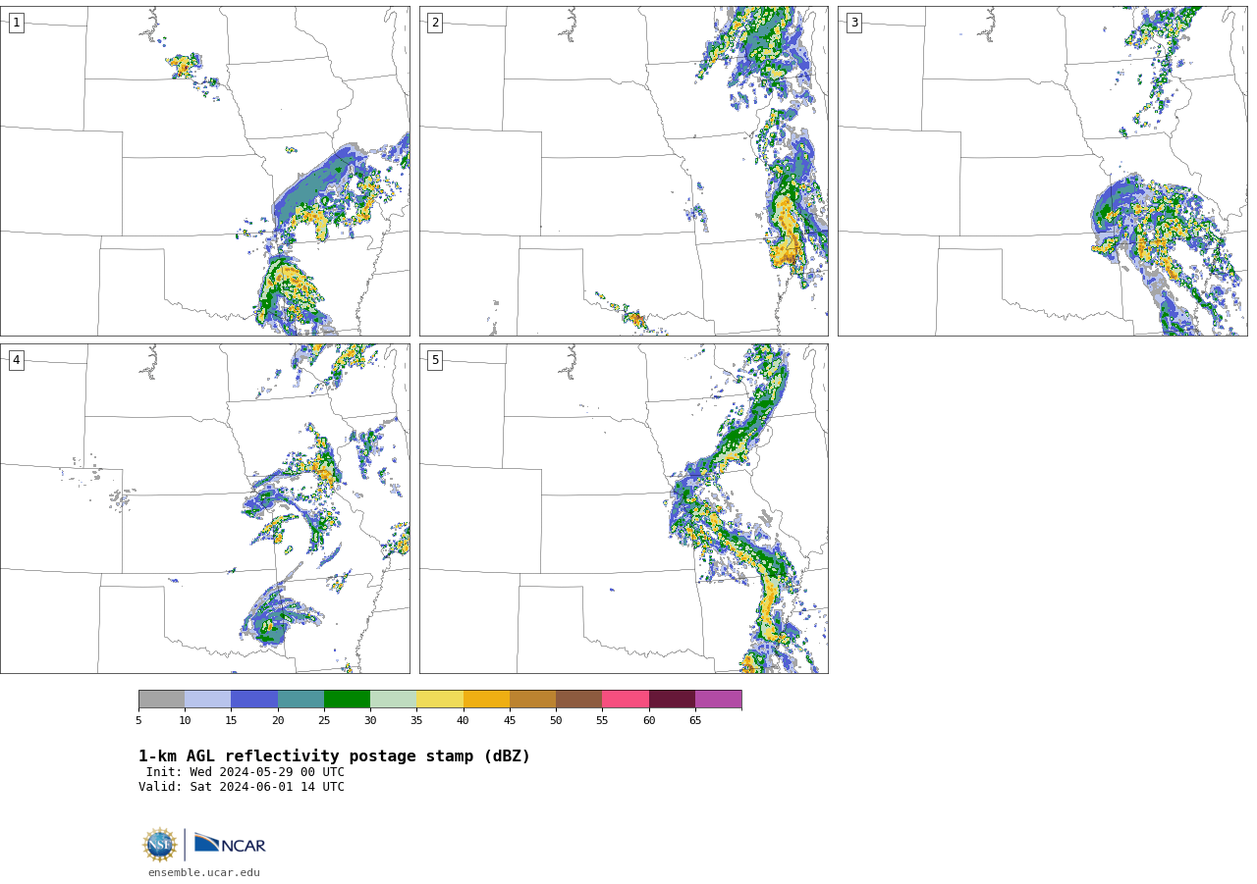Click the colorbar tick label 30
Image resolution: width=1257 pixels, height=884 pixels.
coord(370,721)
